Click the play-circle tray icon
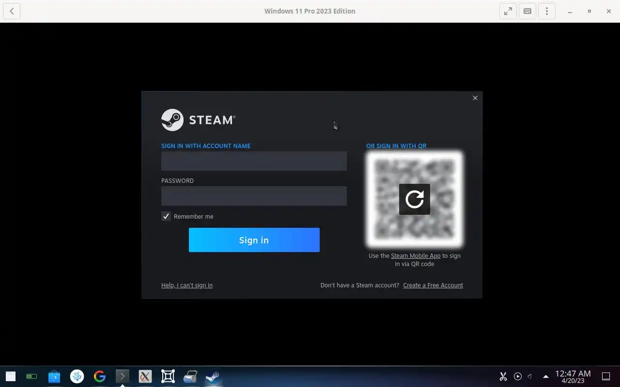The image size is (620, 387). (x=518, y=376)
